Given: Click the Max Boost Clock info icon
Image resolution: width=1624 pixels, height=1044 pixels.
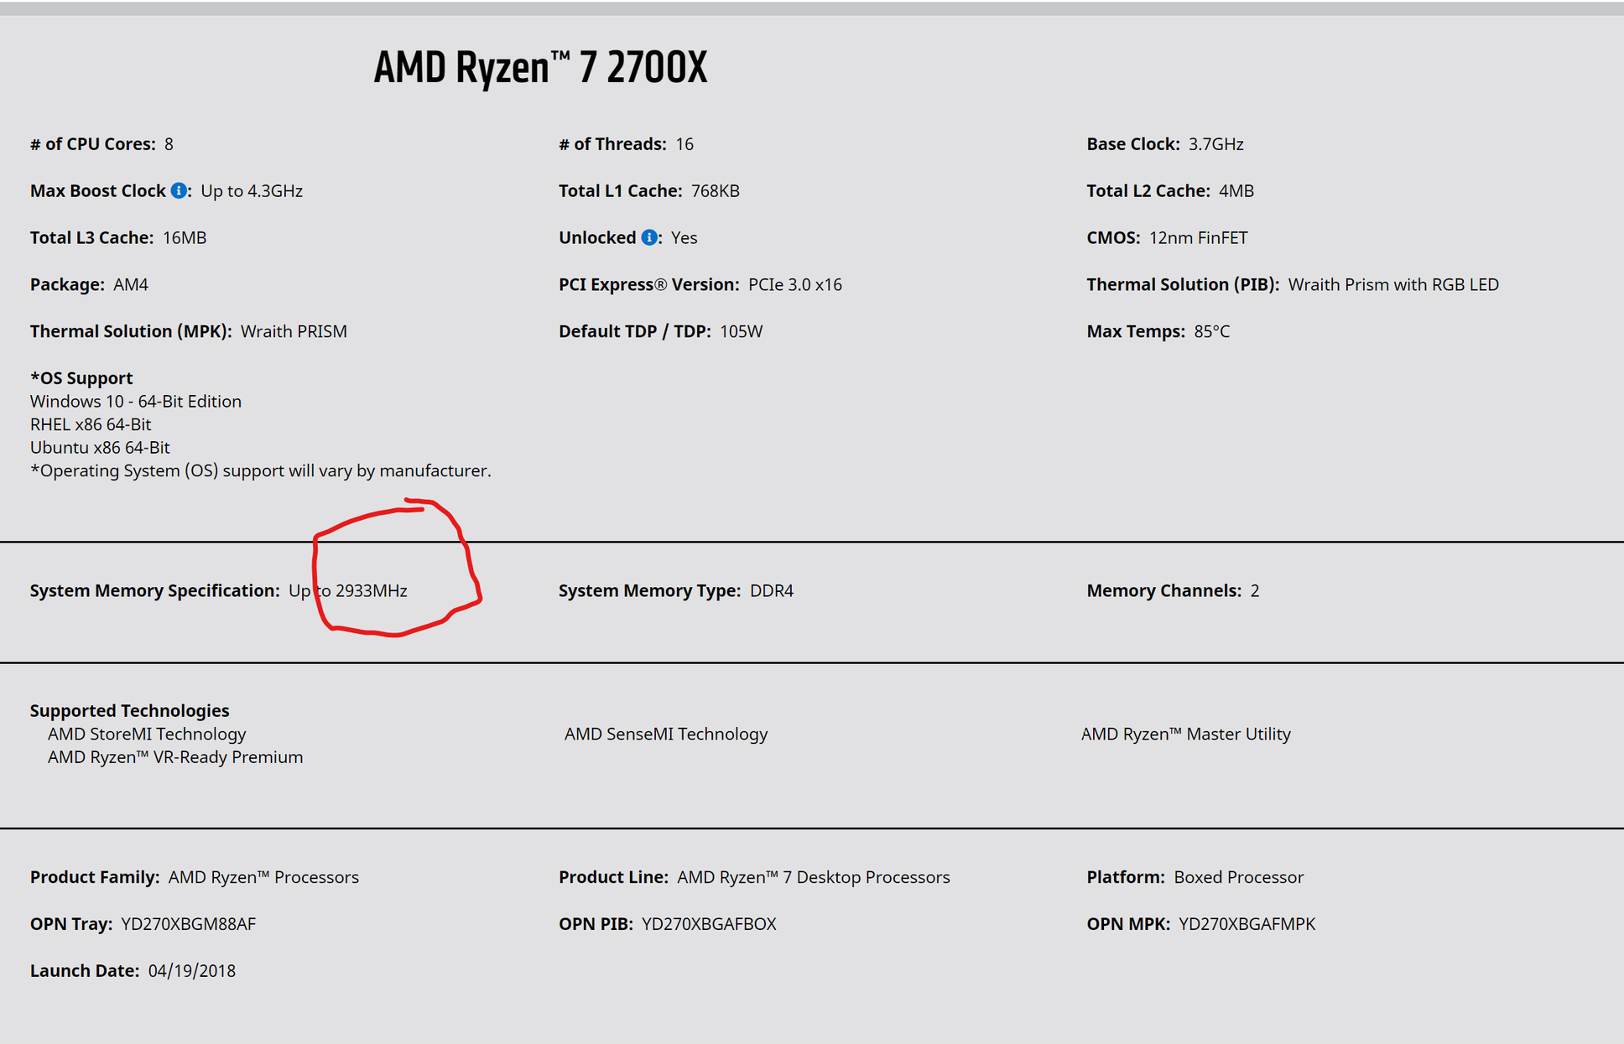Looking at the screenshot, I should click(179, 190).
